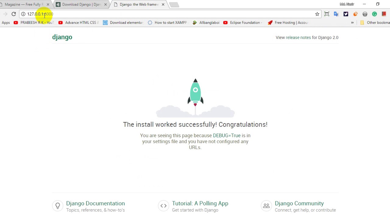Image resolution: width=390 pixels, height=219 pixels.
Task: Click the 'Get started with Django' text
Action: coord(195,210)
